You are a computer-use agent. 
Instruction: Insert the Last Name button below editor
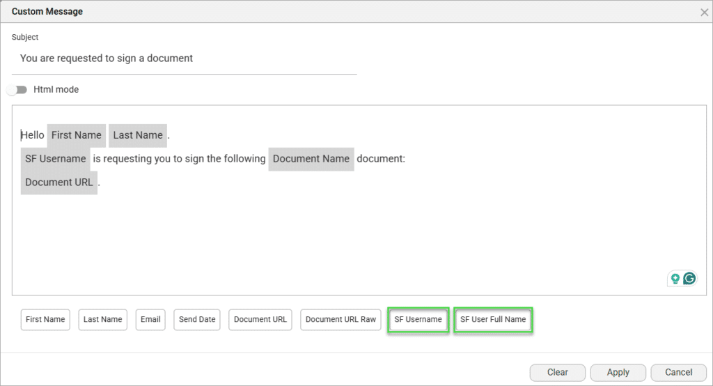(x=102, y=320)
